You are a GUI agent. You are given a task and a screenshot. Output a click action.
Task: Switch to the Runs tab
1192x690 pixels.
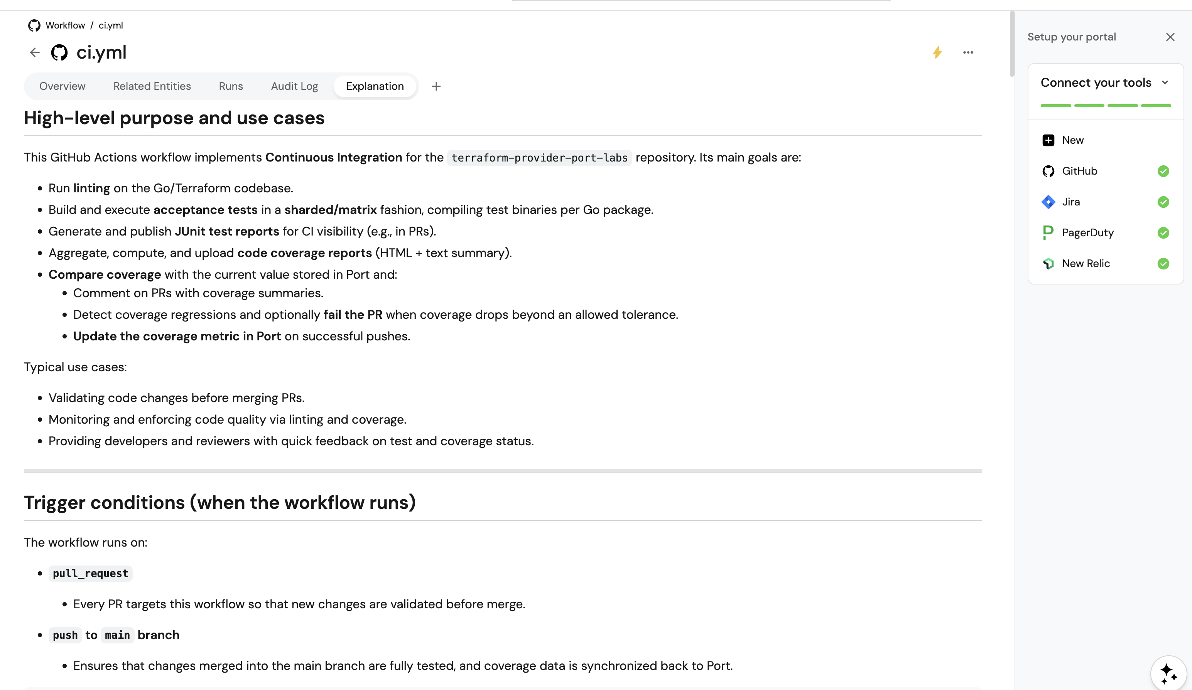coord(231,86)
